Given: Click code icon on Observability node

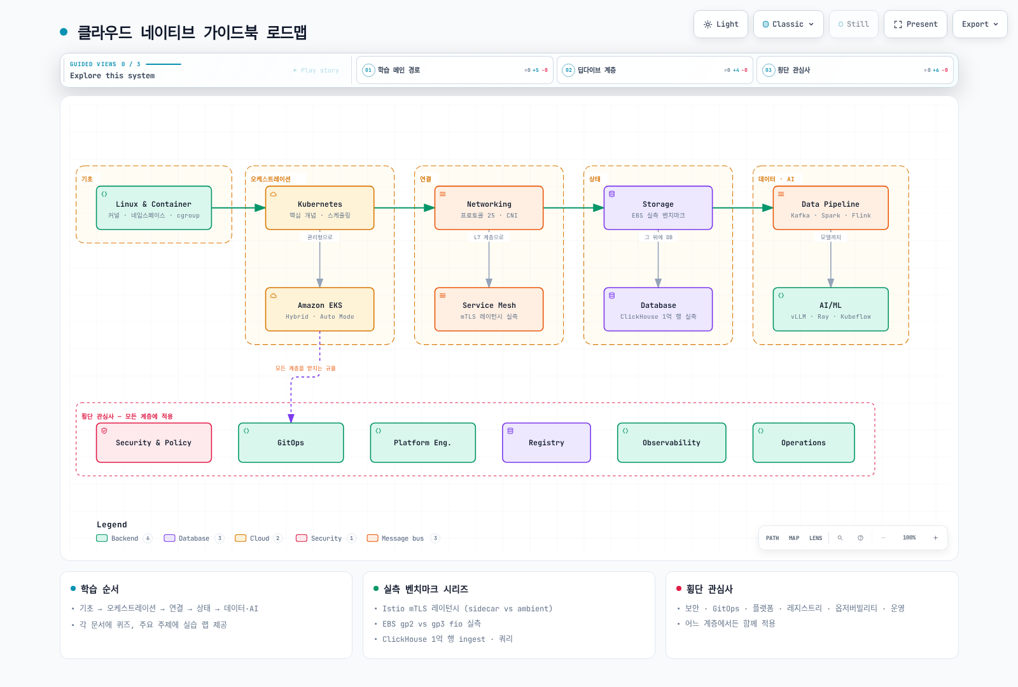Looking at the screenshot, I should (625, 431).
